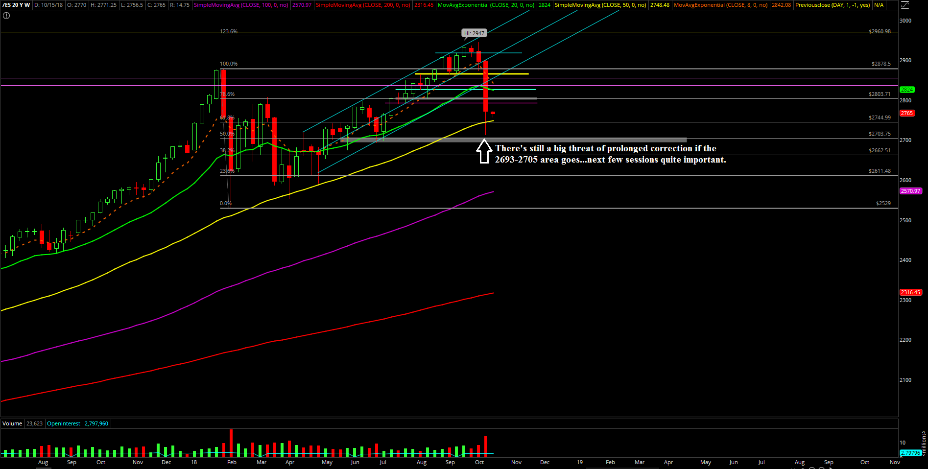The width and height of the screenshot is (928, 469).
Task: Click the exclamation info icon under the symbol
Action: point(6,16)
